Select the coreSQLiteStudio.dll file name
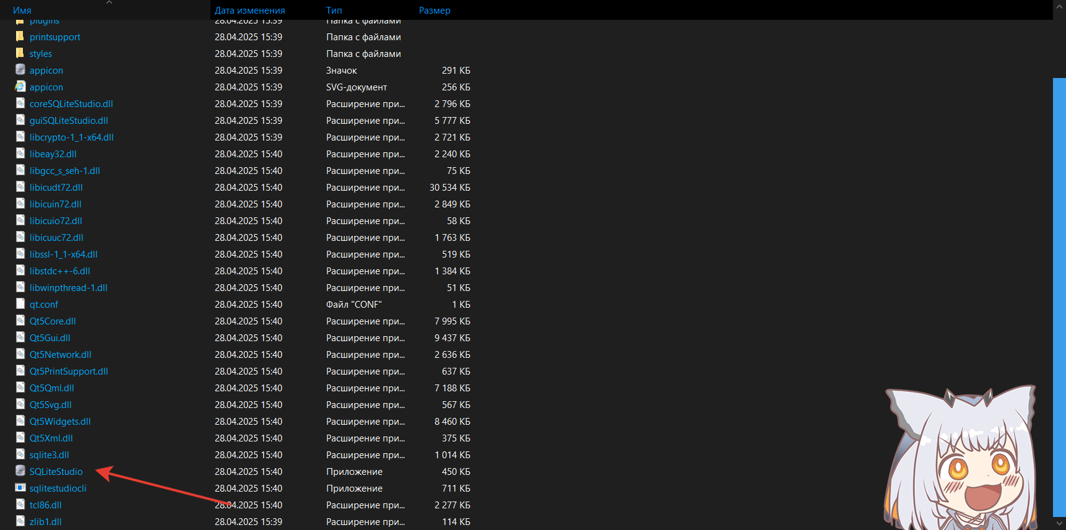Viewport: 1066px width, 530px height. point(71,104)
